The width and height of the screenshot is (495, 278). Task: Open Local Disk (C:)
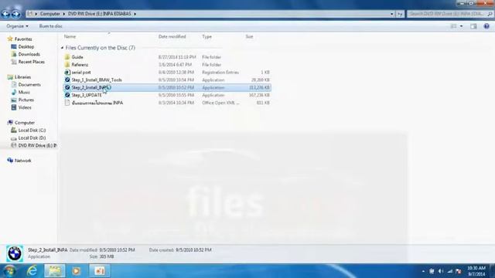(x=32, y=131)
